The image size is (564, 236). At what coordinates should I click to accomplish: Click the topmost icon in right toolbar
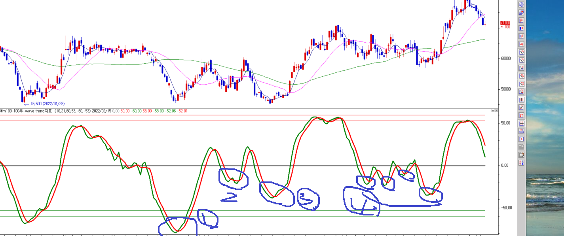[x=521, y=4]
